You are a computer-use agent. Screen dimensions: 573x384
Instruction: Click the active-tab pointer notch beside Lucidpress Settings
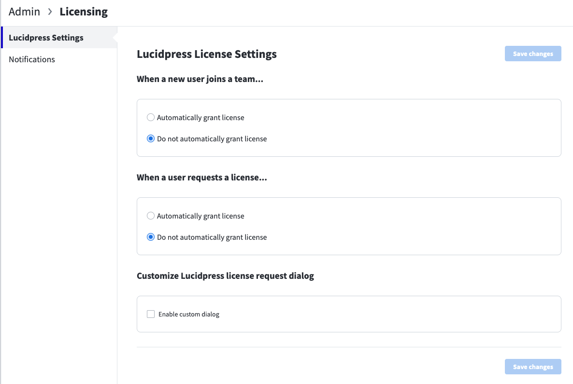coord(115,38)
